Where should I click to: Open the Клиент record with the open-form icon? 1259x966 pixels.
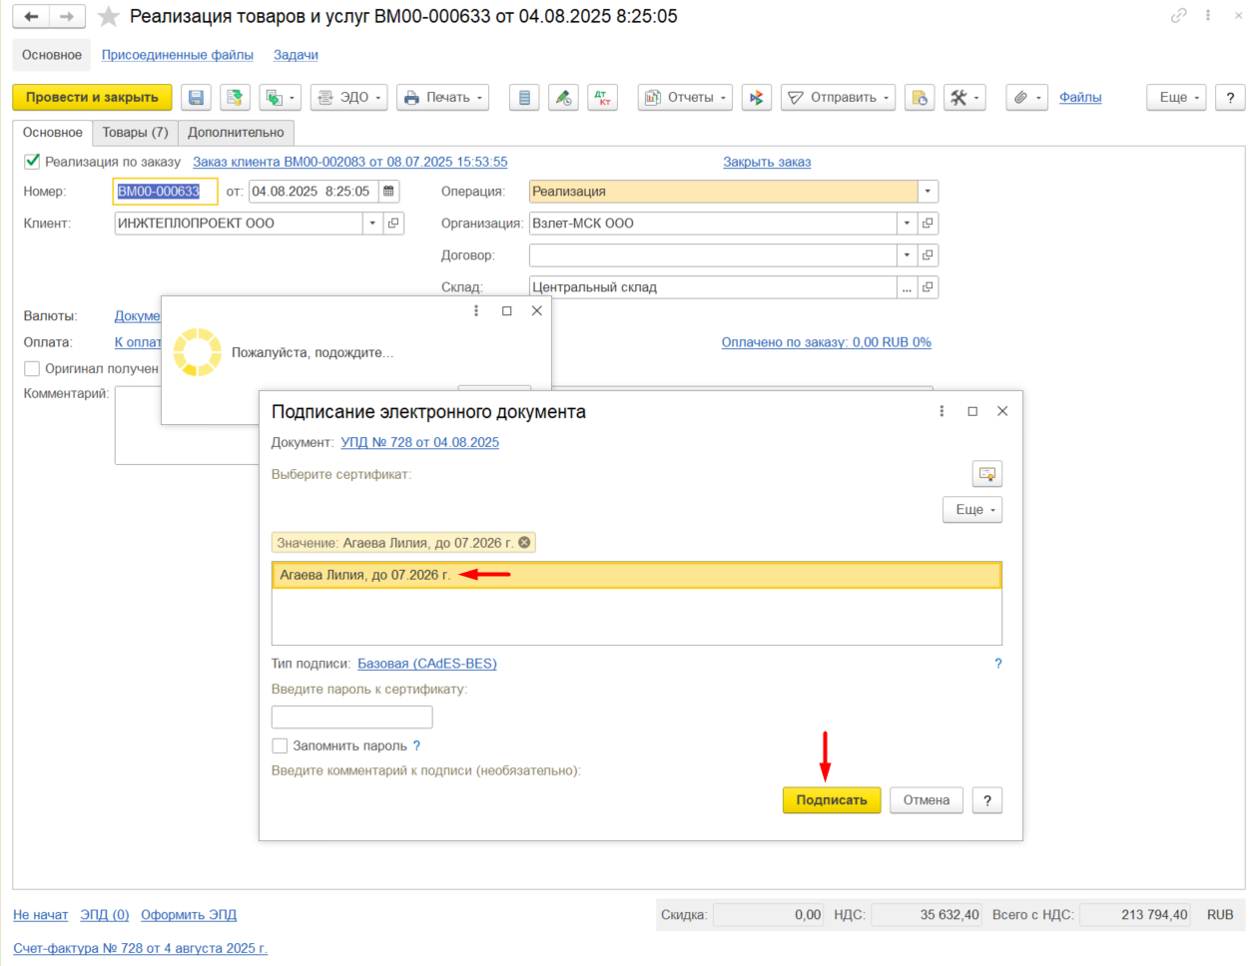click(x=393, y=224)
